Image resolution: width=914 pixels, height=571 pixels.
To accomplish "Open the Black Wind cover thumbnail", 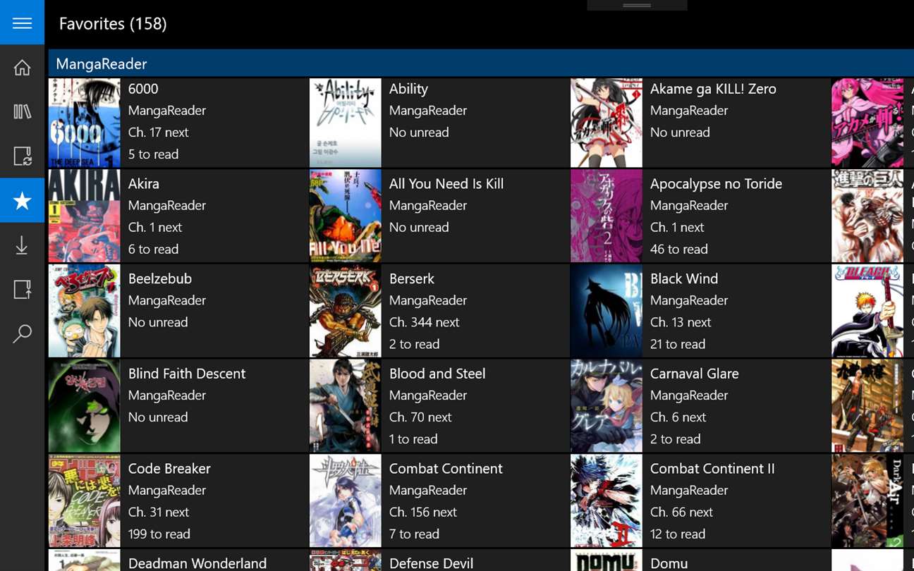I will coord(607,312).
